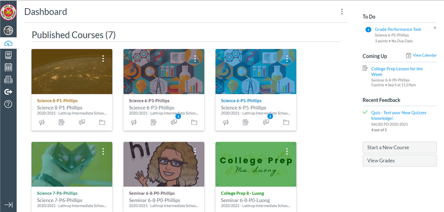The height and width of the screenshot is (212, 444).
Task: Open Assignments icon for Science 6-P3-Phillips
Action: [154, 122]
